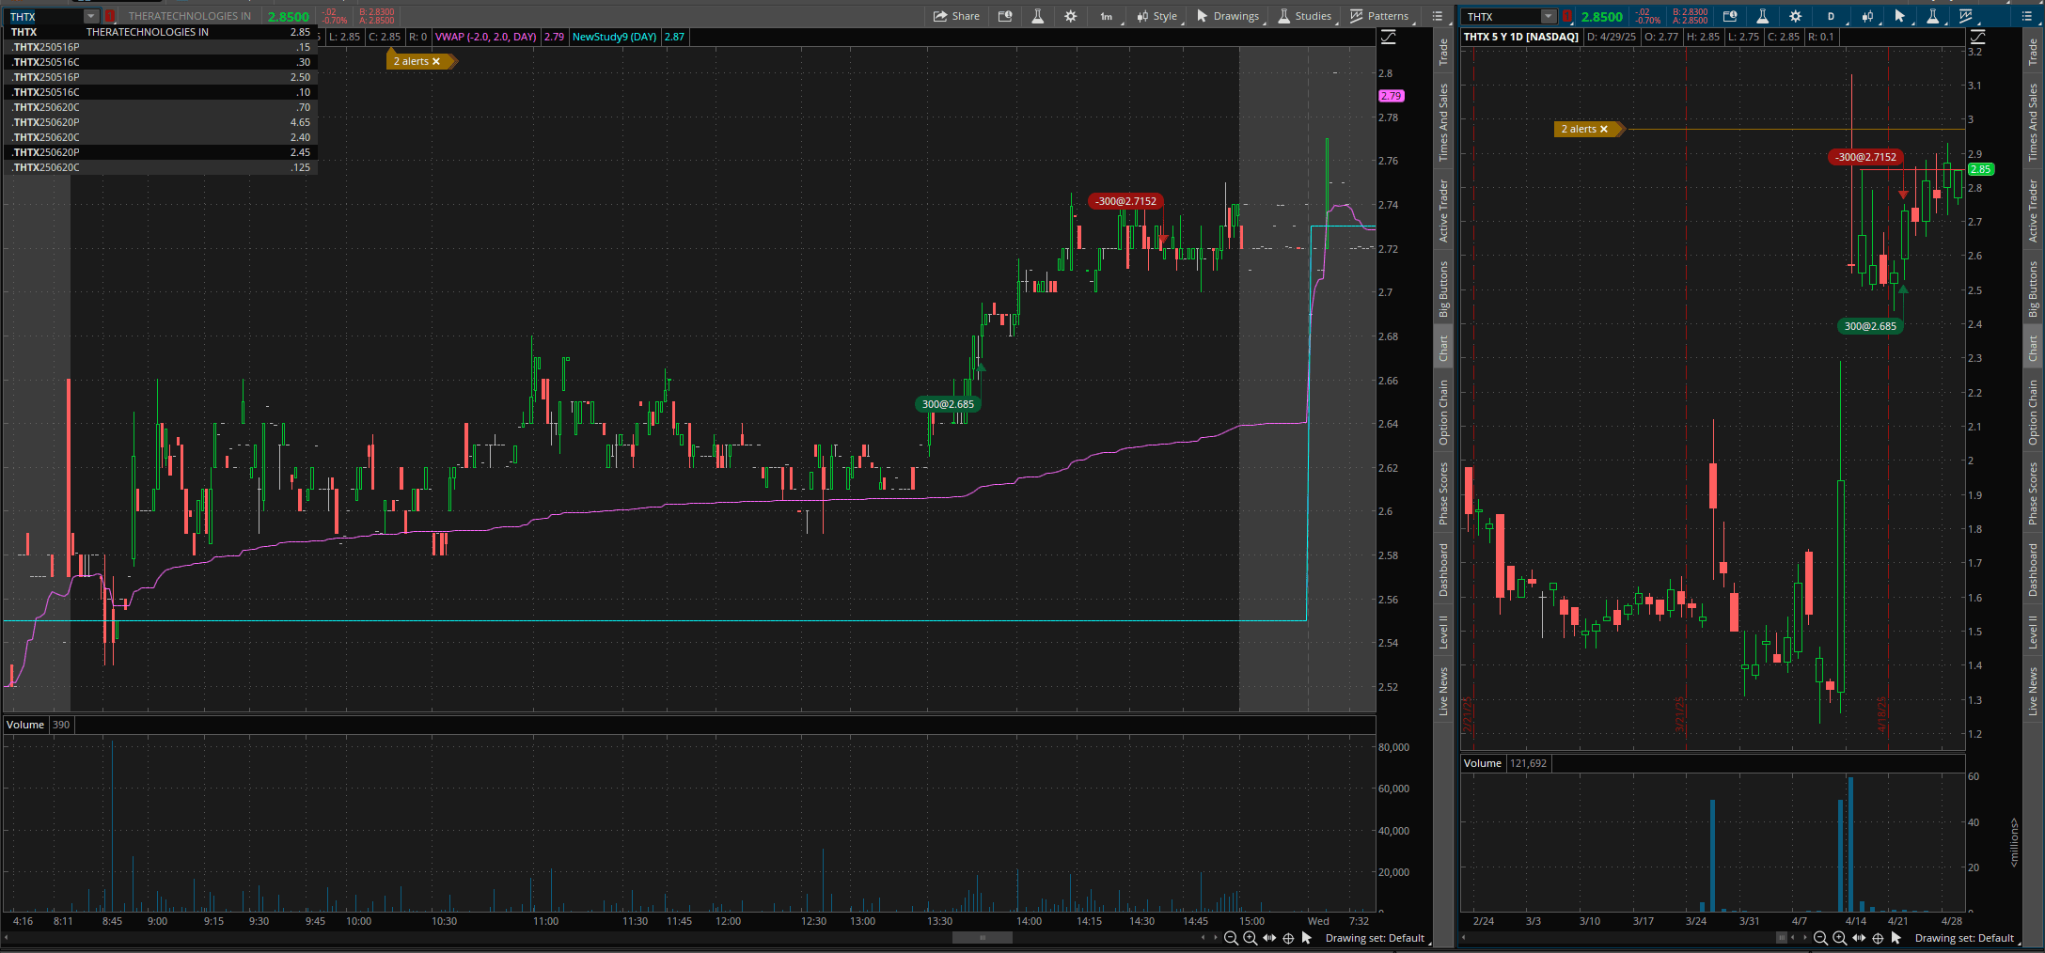Viewport: 2045px width, 953px height.
Task: Open the Edit Studies flask icon beside Share
Action: [x=1038, y=16]
